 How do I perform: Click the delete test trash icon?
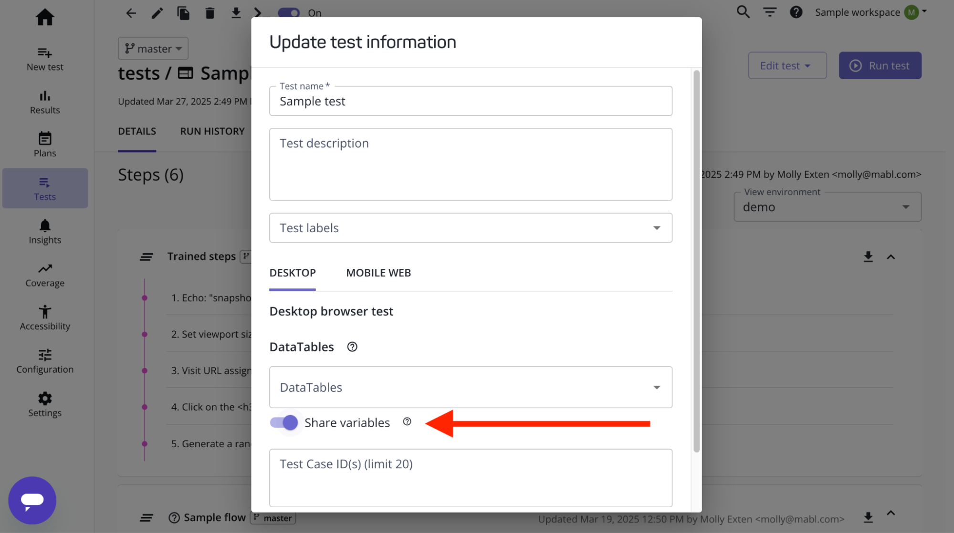point(210,13)
